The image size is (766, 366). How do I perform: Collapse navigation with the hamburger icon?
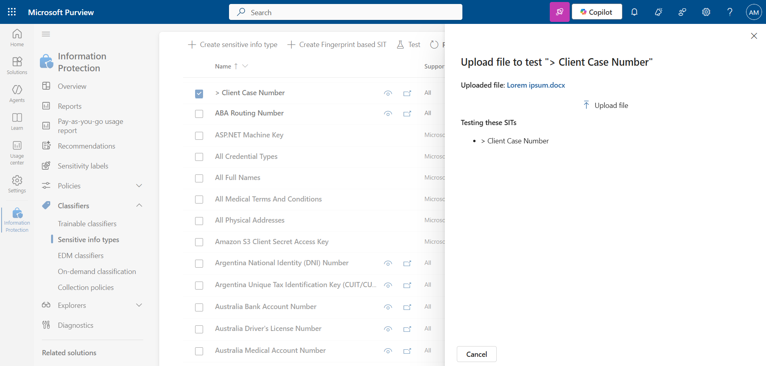pos(46,34)
